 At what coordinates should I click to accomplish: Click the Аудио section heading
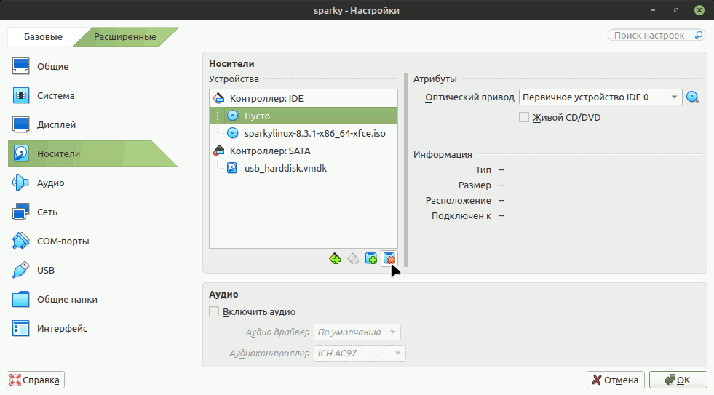[223, 295]
